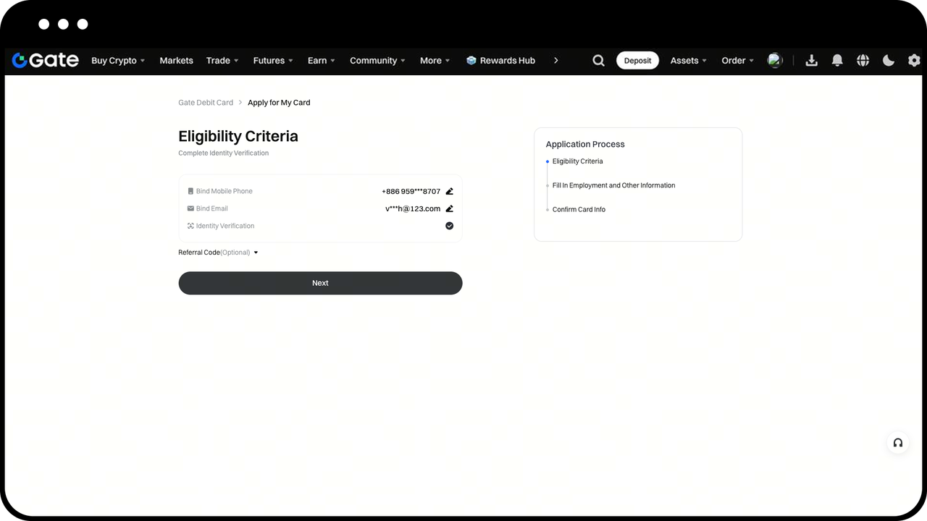Click the Next button

coord(320,283)
